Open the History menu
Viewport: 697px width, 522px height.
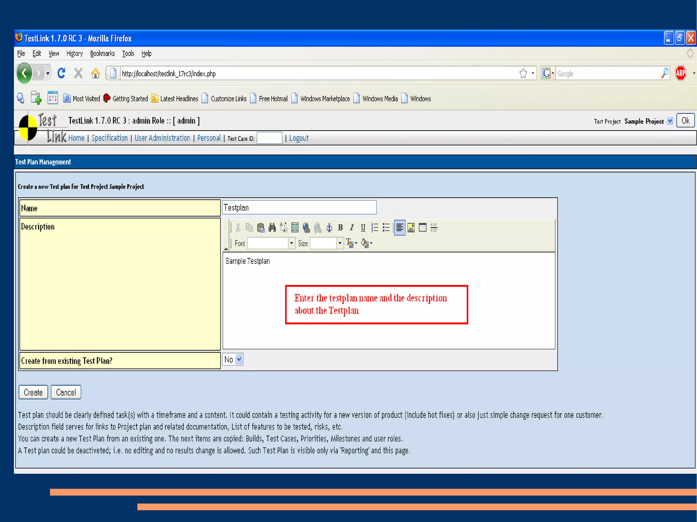pos(75,53)
